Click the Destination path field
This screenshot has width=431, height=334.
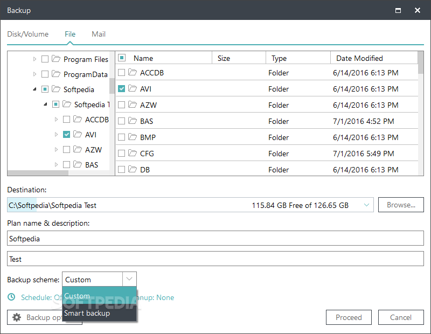click(x=190, y=205)
